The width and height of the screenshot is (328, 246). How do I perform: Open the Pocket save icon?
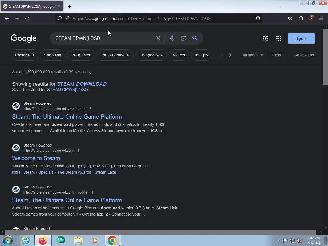point(290,19)
